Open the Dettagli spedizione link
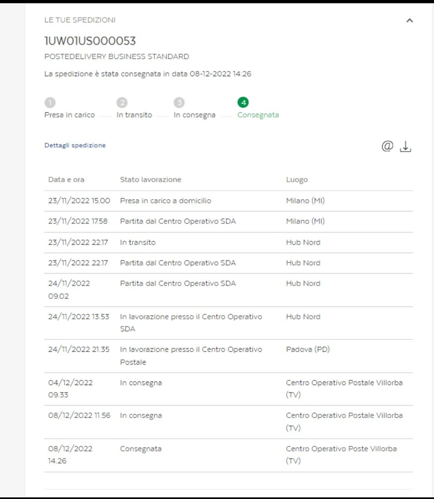Screen dimensions: 434x499 pyautogui.click(x=75, y=145)
